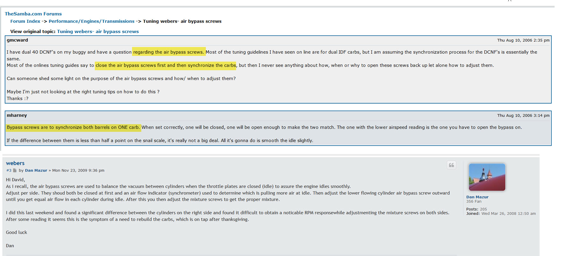Screen dimensions: 567x256
Task: Click the mharney username heading
Action: (17, 115)
